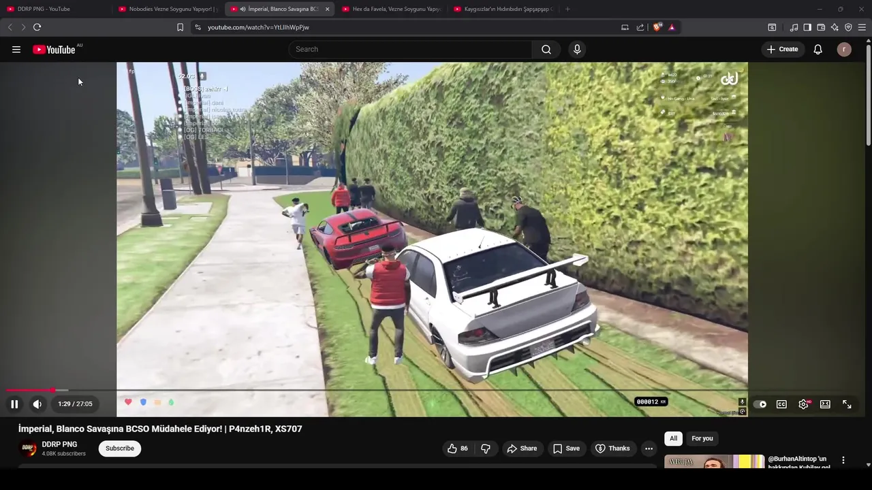Dislike the video with thumbs down
Viewport: 872px width, 490px height.
(486, 448)
